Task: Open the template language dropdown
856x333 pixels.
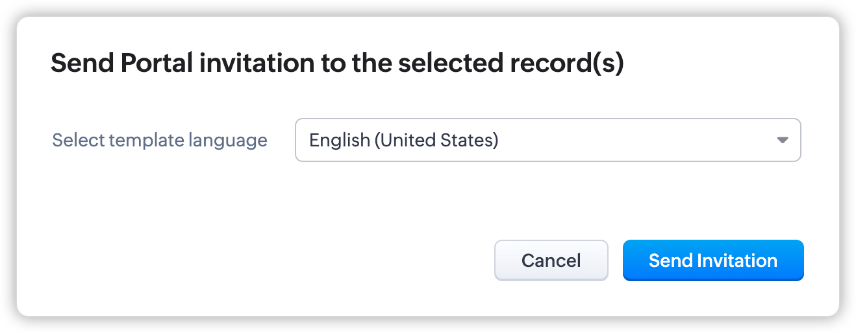Action: coord(548,140)
